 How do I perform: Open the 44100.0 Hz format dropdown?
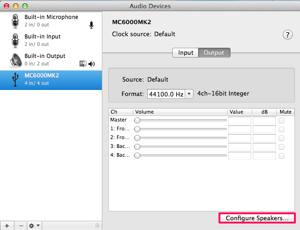click(x=170, y=94)
